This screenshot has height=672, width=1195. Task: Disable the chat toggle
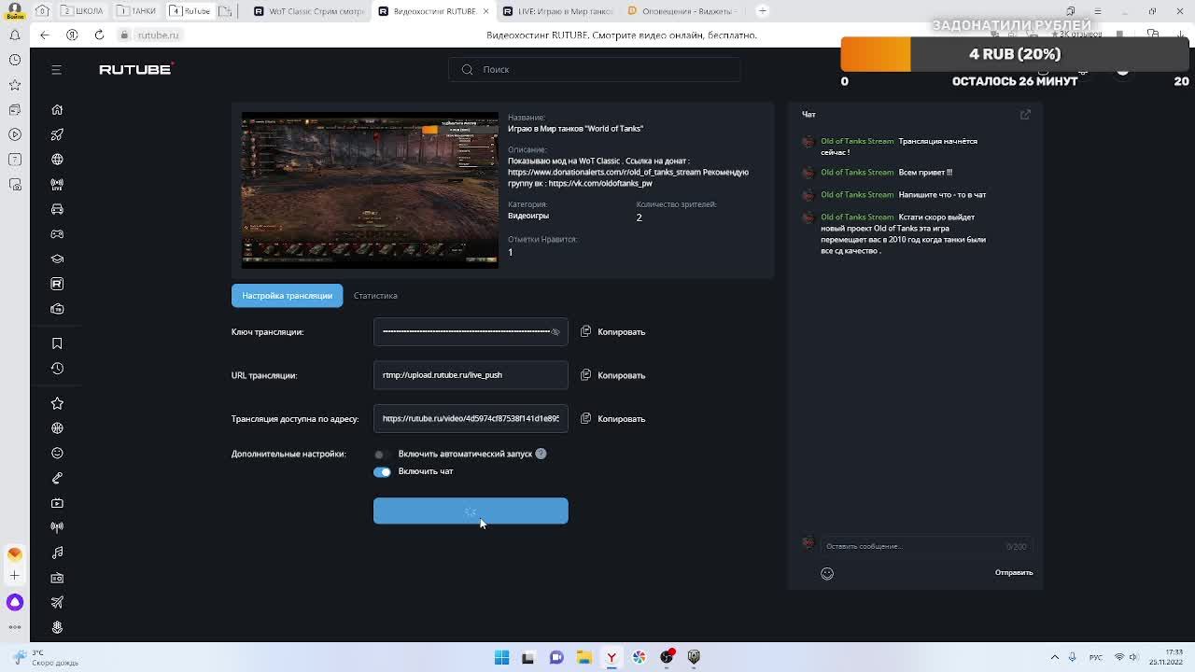(382, 471)
